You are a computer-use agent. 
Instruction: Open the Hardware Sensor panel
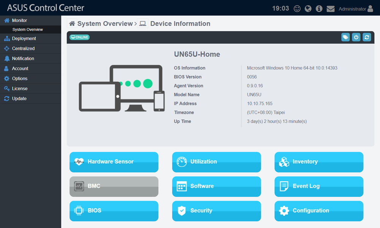pyautogui.click(x=114, y=162)
